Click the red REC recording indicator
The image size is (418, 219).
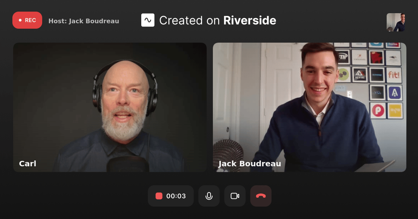[27, 20]
